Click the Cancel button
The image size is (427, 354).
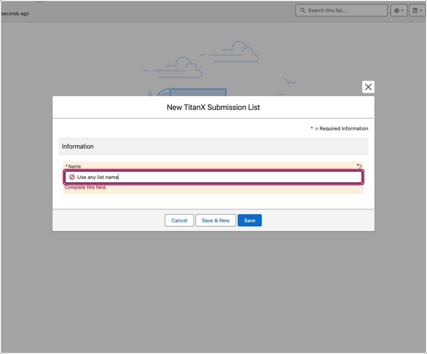[179, 220]
